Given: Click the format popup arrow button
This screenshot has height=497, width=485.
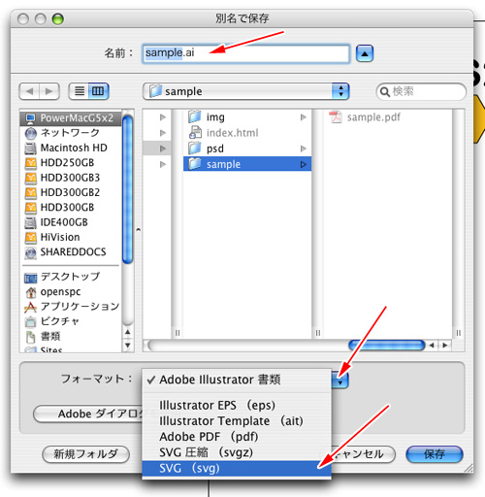Looking at the screenshot, I should click(339, 380).
